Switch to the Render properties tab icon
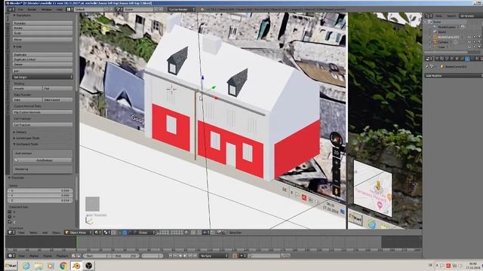Viewport: 483px width, 271px height. click(437, 59)
